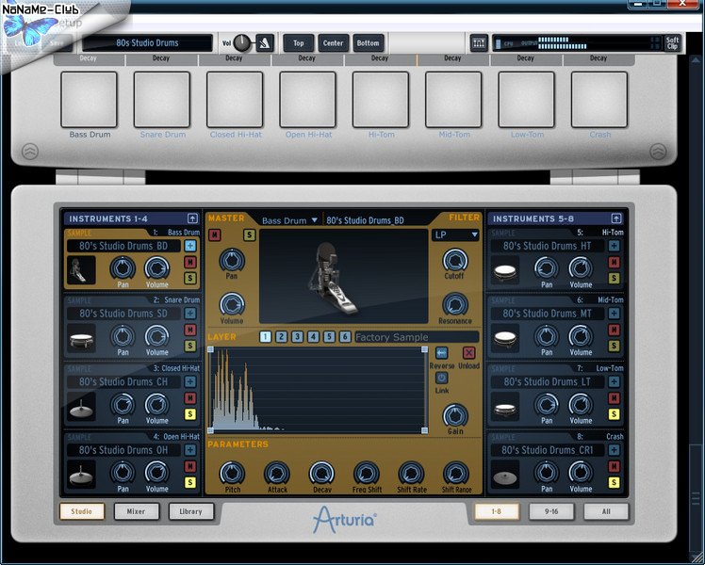Image resolution: width=705 pixels, height=565 pixels.
Task: Open the LP filter type dropdown
Action: coord(455,234)
